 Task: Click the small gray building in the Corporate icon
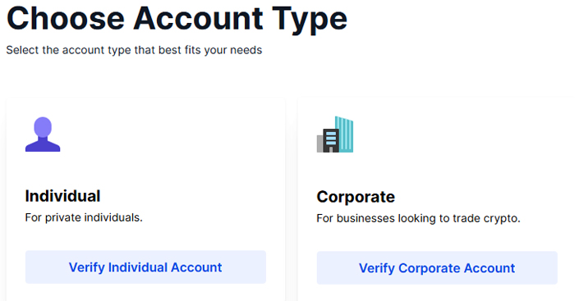tap(320, 144)
